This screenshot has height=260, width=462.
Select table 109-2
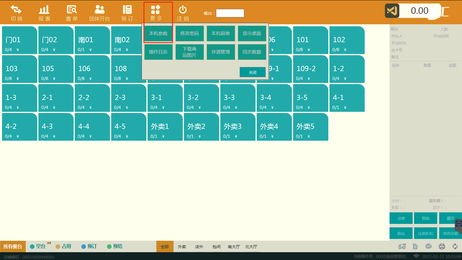(x=311, y=69)
